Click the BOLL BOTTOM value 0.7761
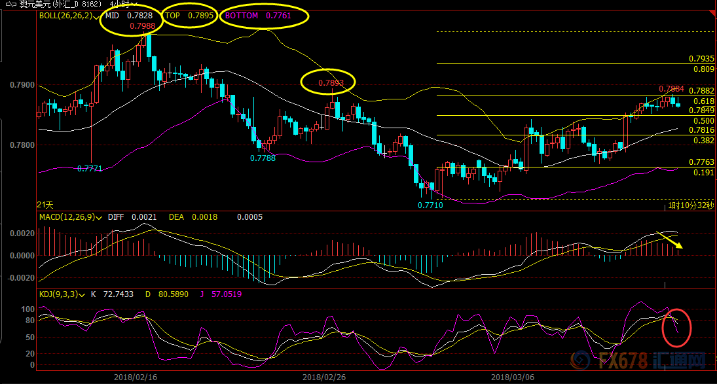The height and width of the screenshot is (384, 717). [x=278, y=15]
